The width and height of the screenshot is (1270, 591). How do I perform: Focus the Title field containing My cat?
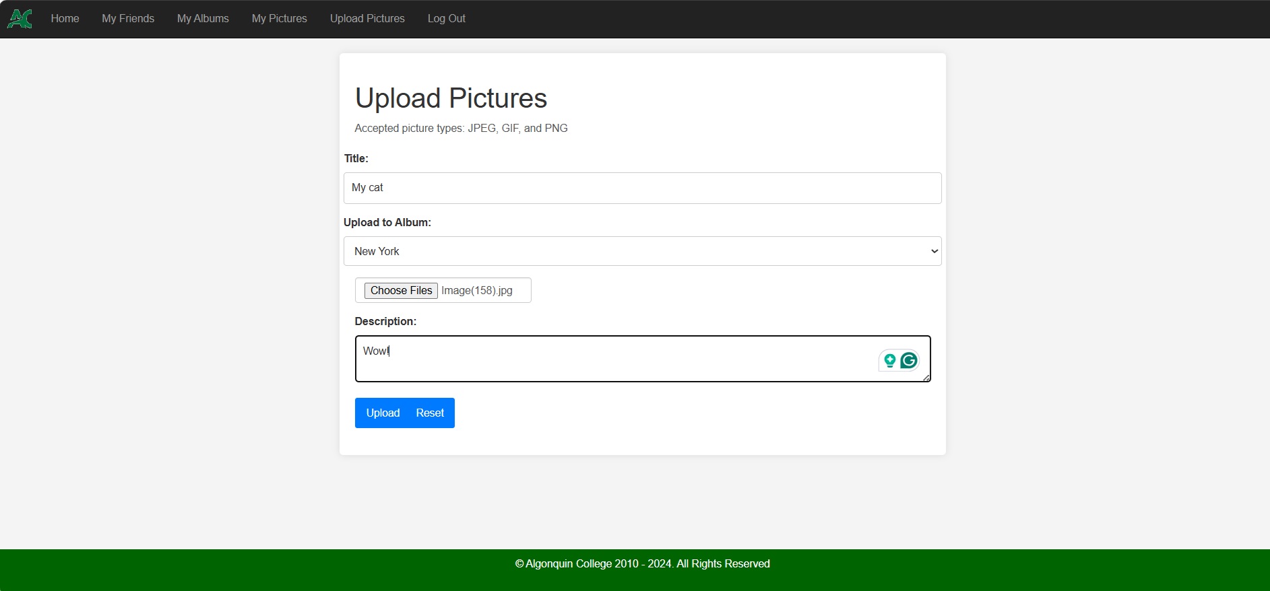pyautogui.click(x=642, y=188)
